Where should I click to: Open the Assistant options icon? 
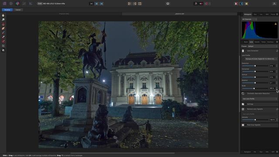tap(168, 3)
